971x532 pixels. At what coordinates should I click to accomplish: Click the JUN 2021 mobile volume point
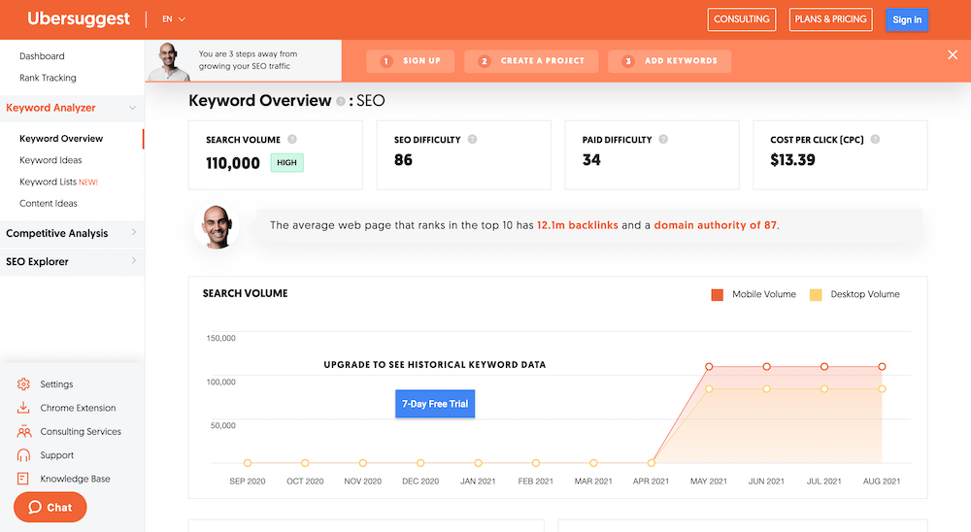[x=767, y=367]
